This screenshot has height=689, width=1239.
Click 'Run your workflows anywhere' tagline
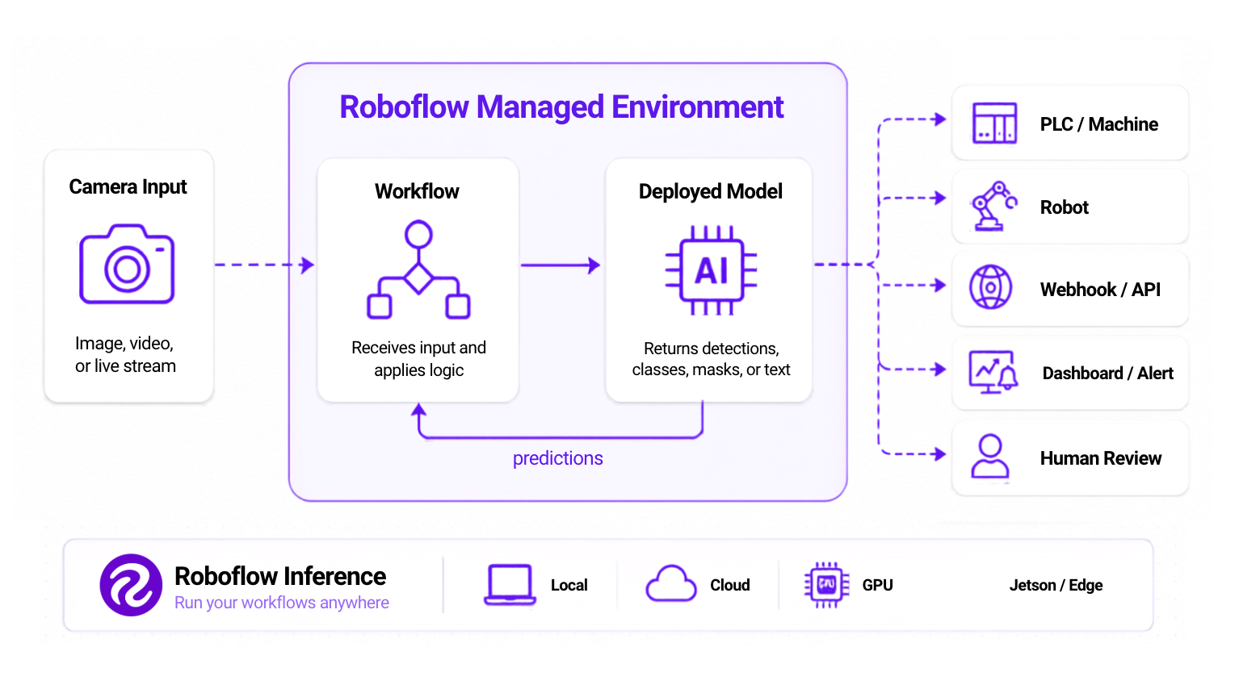coord(282,603)
